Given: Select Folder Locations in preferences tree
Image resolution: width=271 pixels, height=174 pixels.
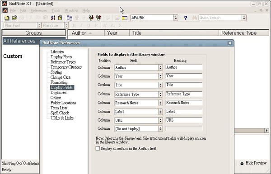Looking at the screenshot, I should point(63,103).
